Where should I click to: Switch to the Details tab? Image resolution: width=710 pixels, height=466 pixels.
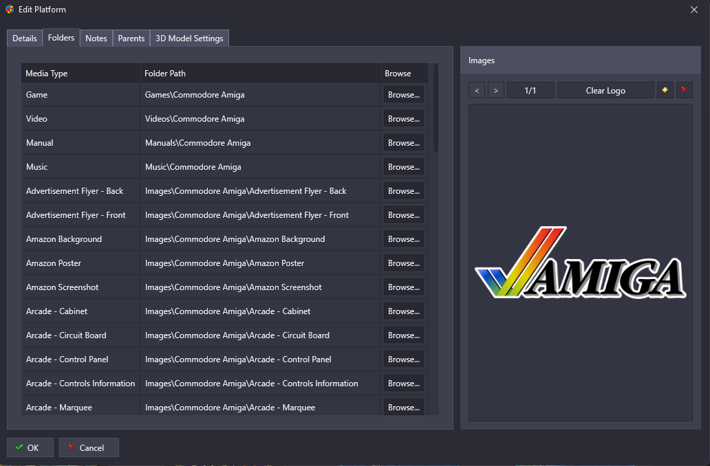point(25,38)
